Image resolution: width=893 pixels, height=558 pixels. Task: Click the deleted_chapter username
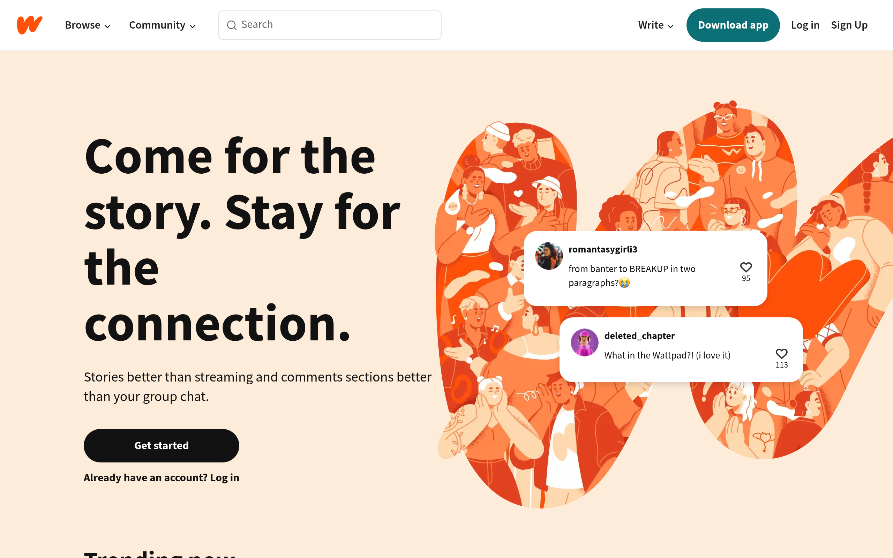pyautogui.click(x=639, y=336)
